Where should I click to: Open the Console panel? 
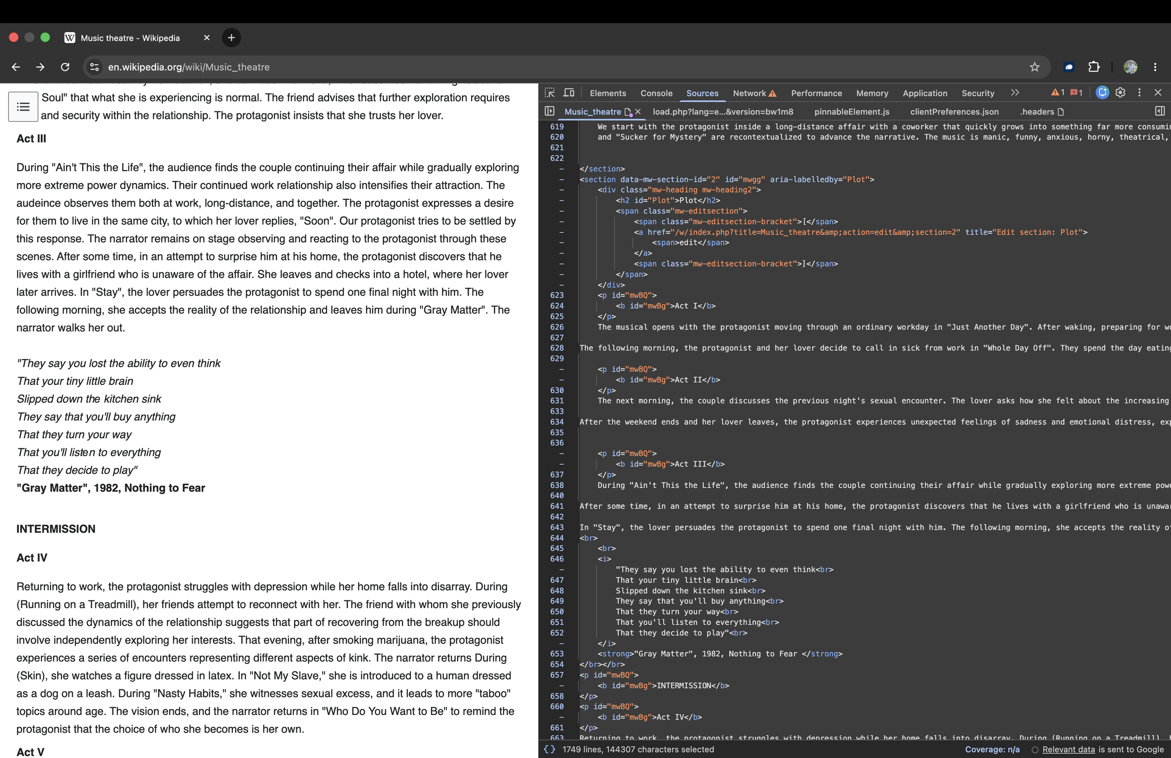click(x=656, y=93)
